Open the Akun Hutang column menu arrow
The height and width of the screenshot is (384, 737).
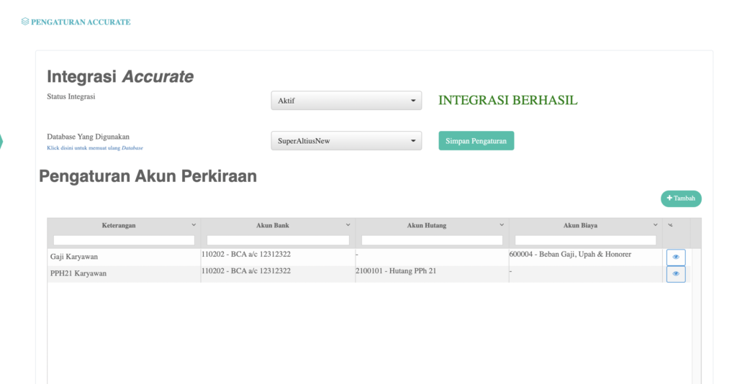click(502, 225)
